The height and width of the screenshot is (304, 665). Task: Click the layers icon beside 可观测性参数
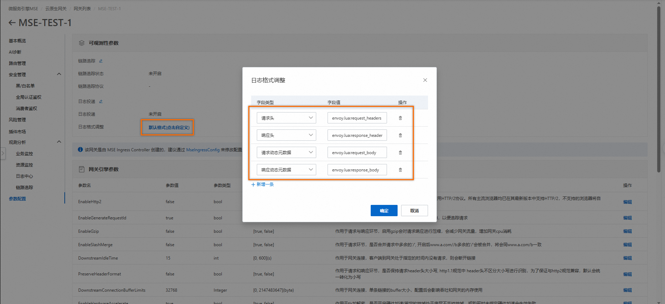click(x=82, y=43)
